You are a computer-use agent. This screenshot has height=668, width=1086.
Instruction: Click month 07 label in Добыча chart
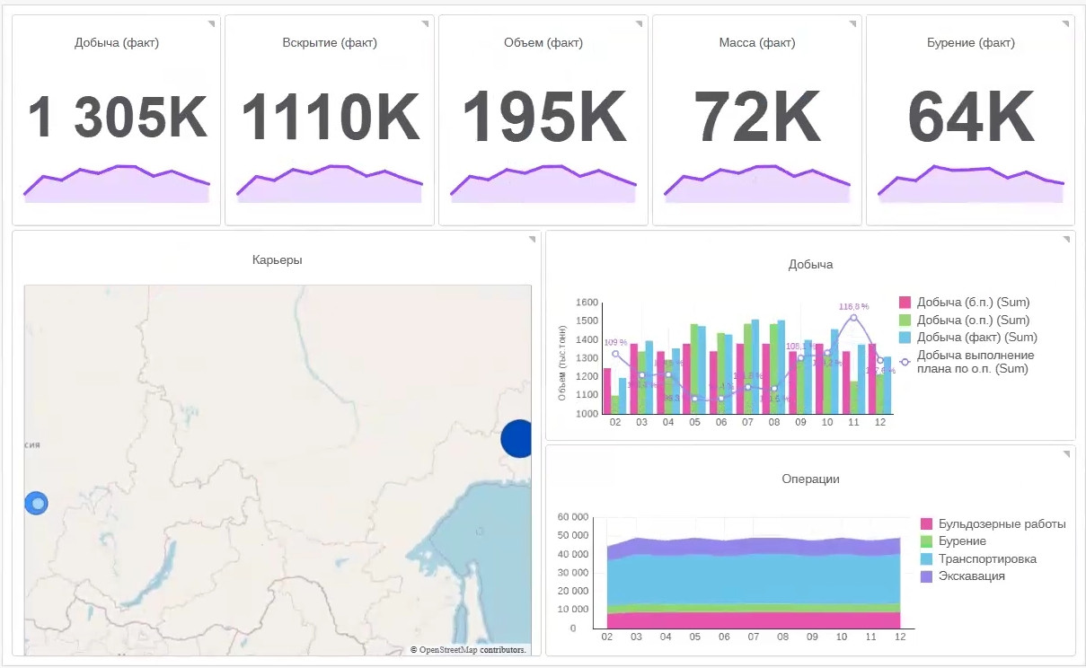(x=747, y=422)
